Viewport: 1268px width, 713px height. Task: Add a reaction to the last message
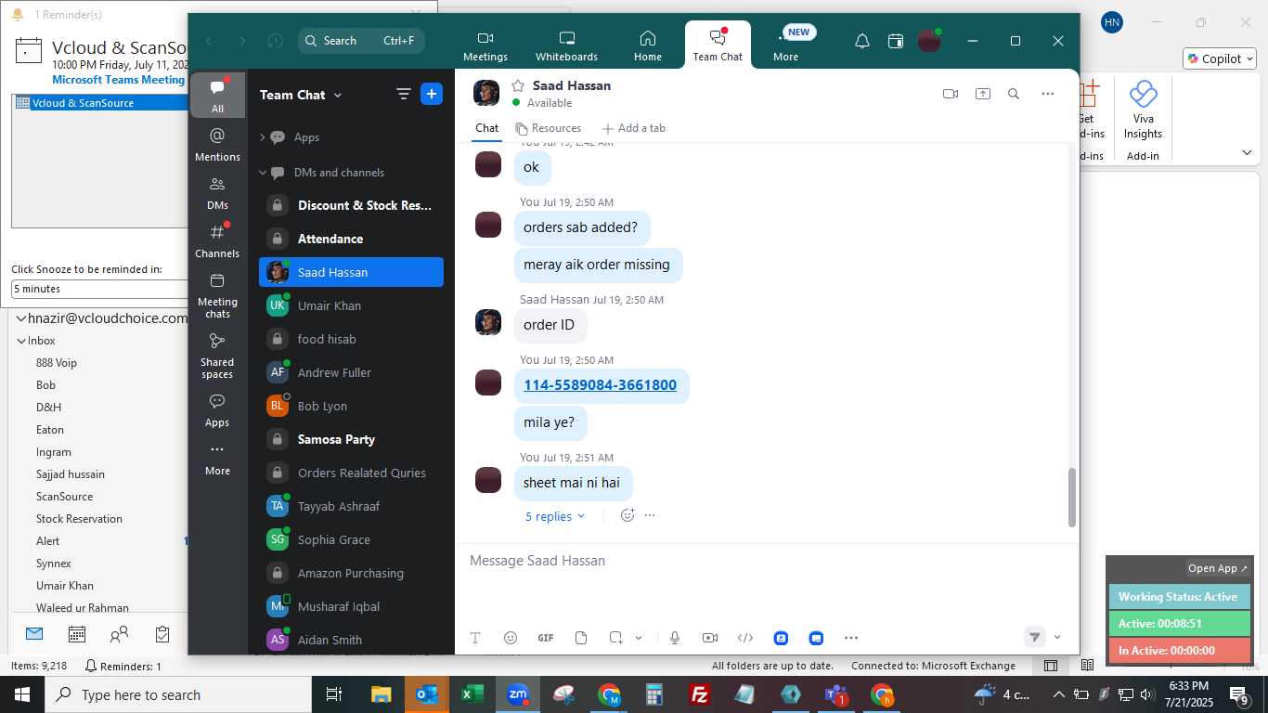tap(628, 515)
